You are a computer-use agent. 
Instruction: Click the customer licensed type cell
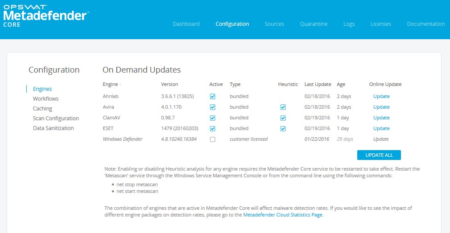point(248,139)
